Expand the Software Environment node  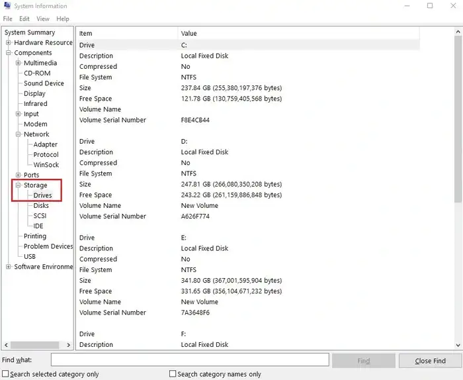(9, 267)
